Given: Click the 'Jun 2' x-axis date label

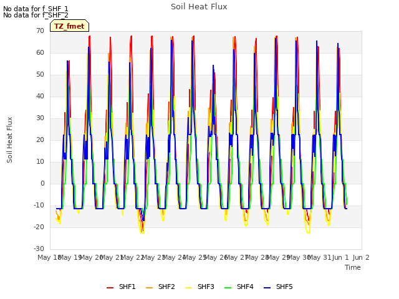Looking at the screenshot, I should (361, 257).
